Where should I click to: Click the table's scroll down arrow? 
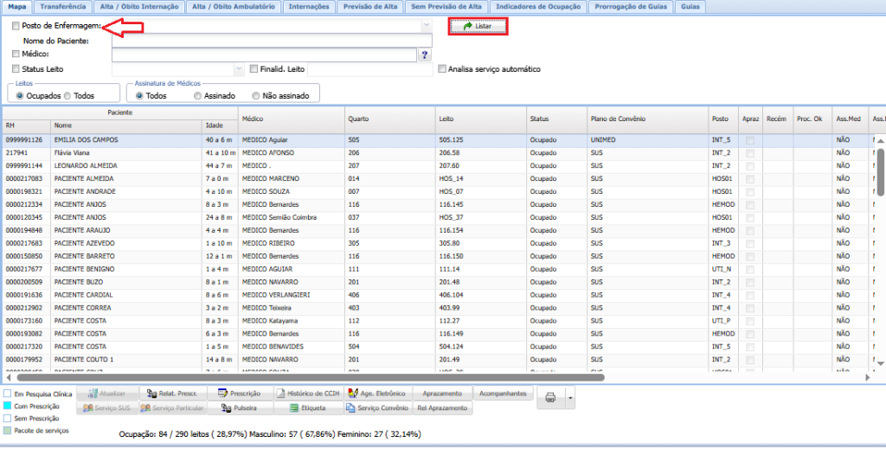[880, 362]
